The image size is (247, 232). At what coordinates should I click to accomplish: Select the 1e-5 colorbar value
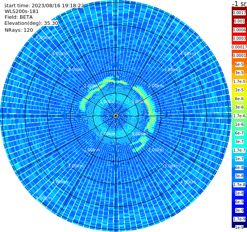coord(239,90)
